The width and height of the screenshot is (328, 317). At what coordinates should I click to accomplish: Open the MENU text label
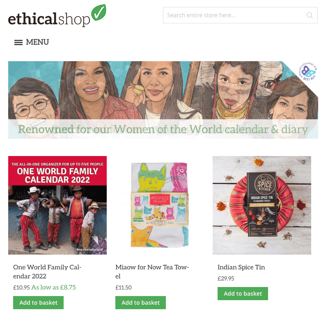pyautogui.click(x=37, y=42)
